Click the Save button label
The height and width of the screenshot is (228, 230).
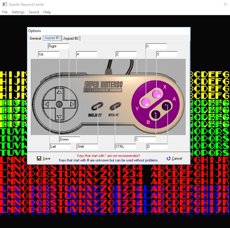(47, 158)
